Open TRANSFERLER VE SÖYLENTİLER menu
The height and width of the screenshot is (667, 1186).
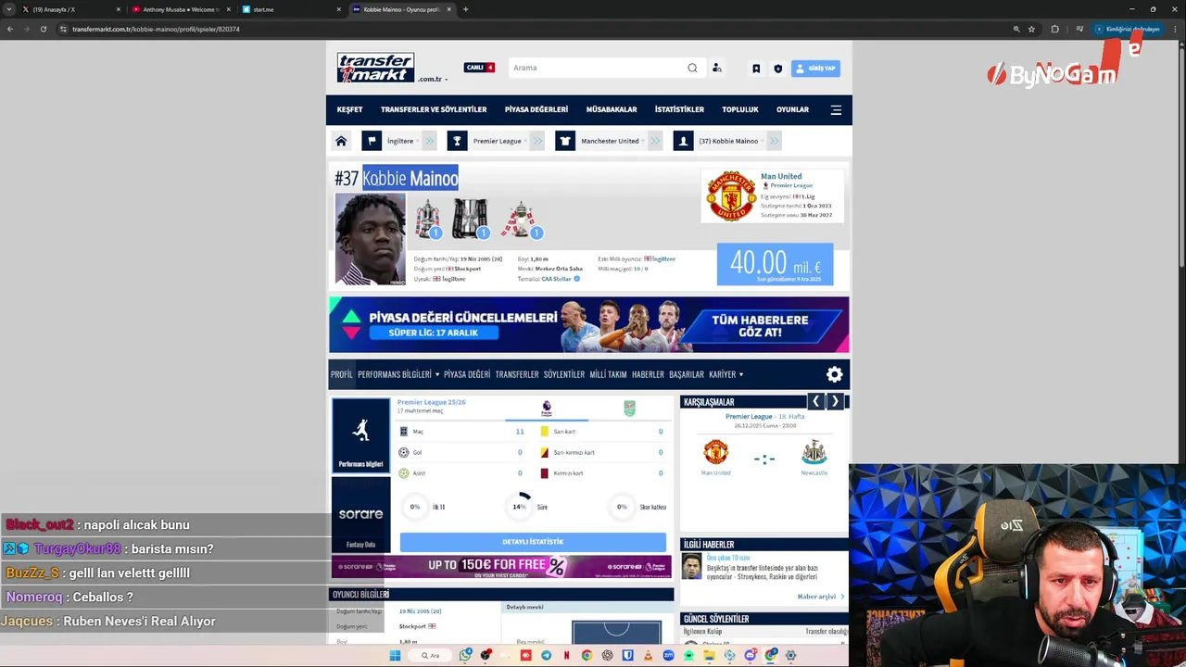click(434, 109)
